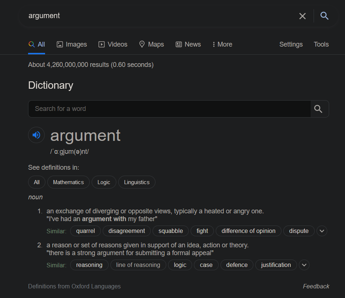The image size is (345, 298).
Task: Select the Linguistics definitions filter
Action: pos(137,182)
